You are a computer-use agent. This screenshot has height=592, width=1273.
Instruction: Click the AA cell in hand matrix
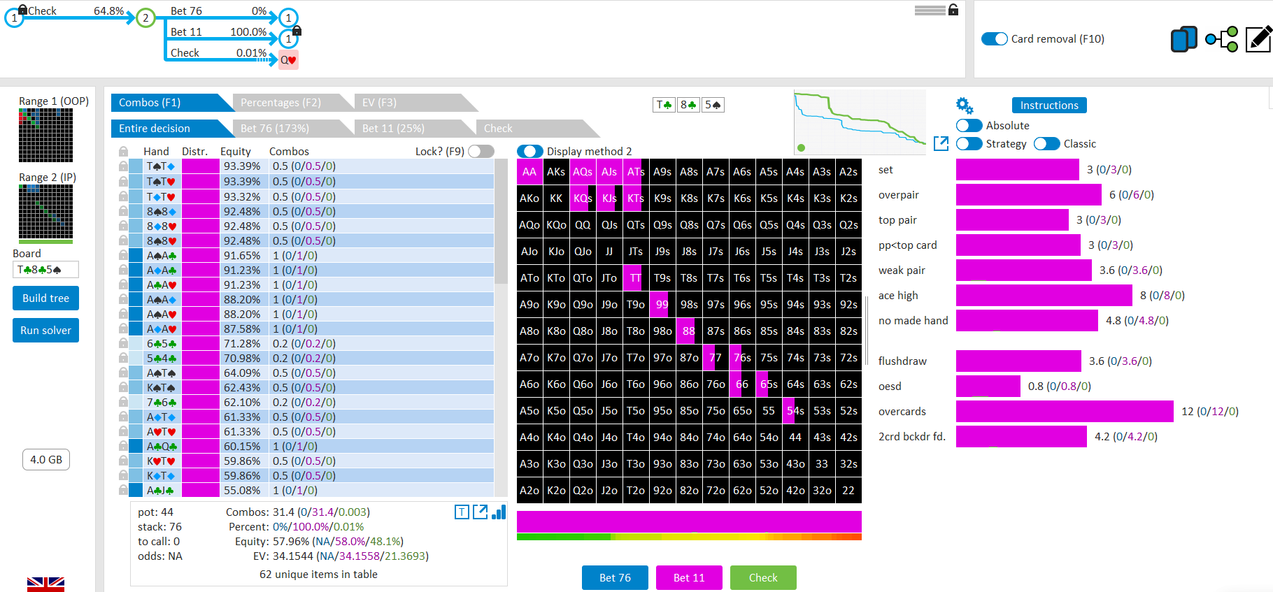pyautogui.click(x=529, y=172)
